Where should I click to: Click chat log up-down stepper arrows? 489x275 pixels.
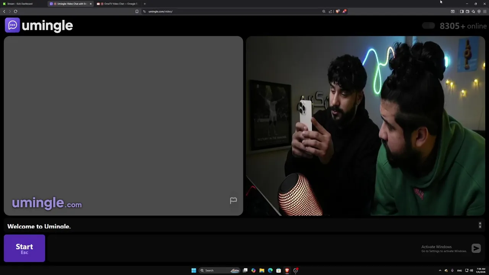480,225
